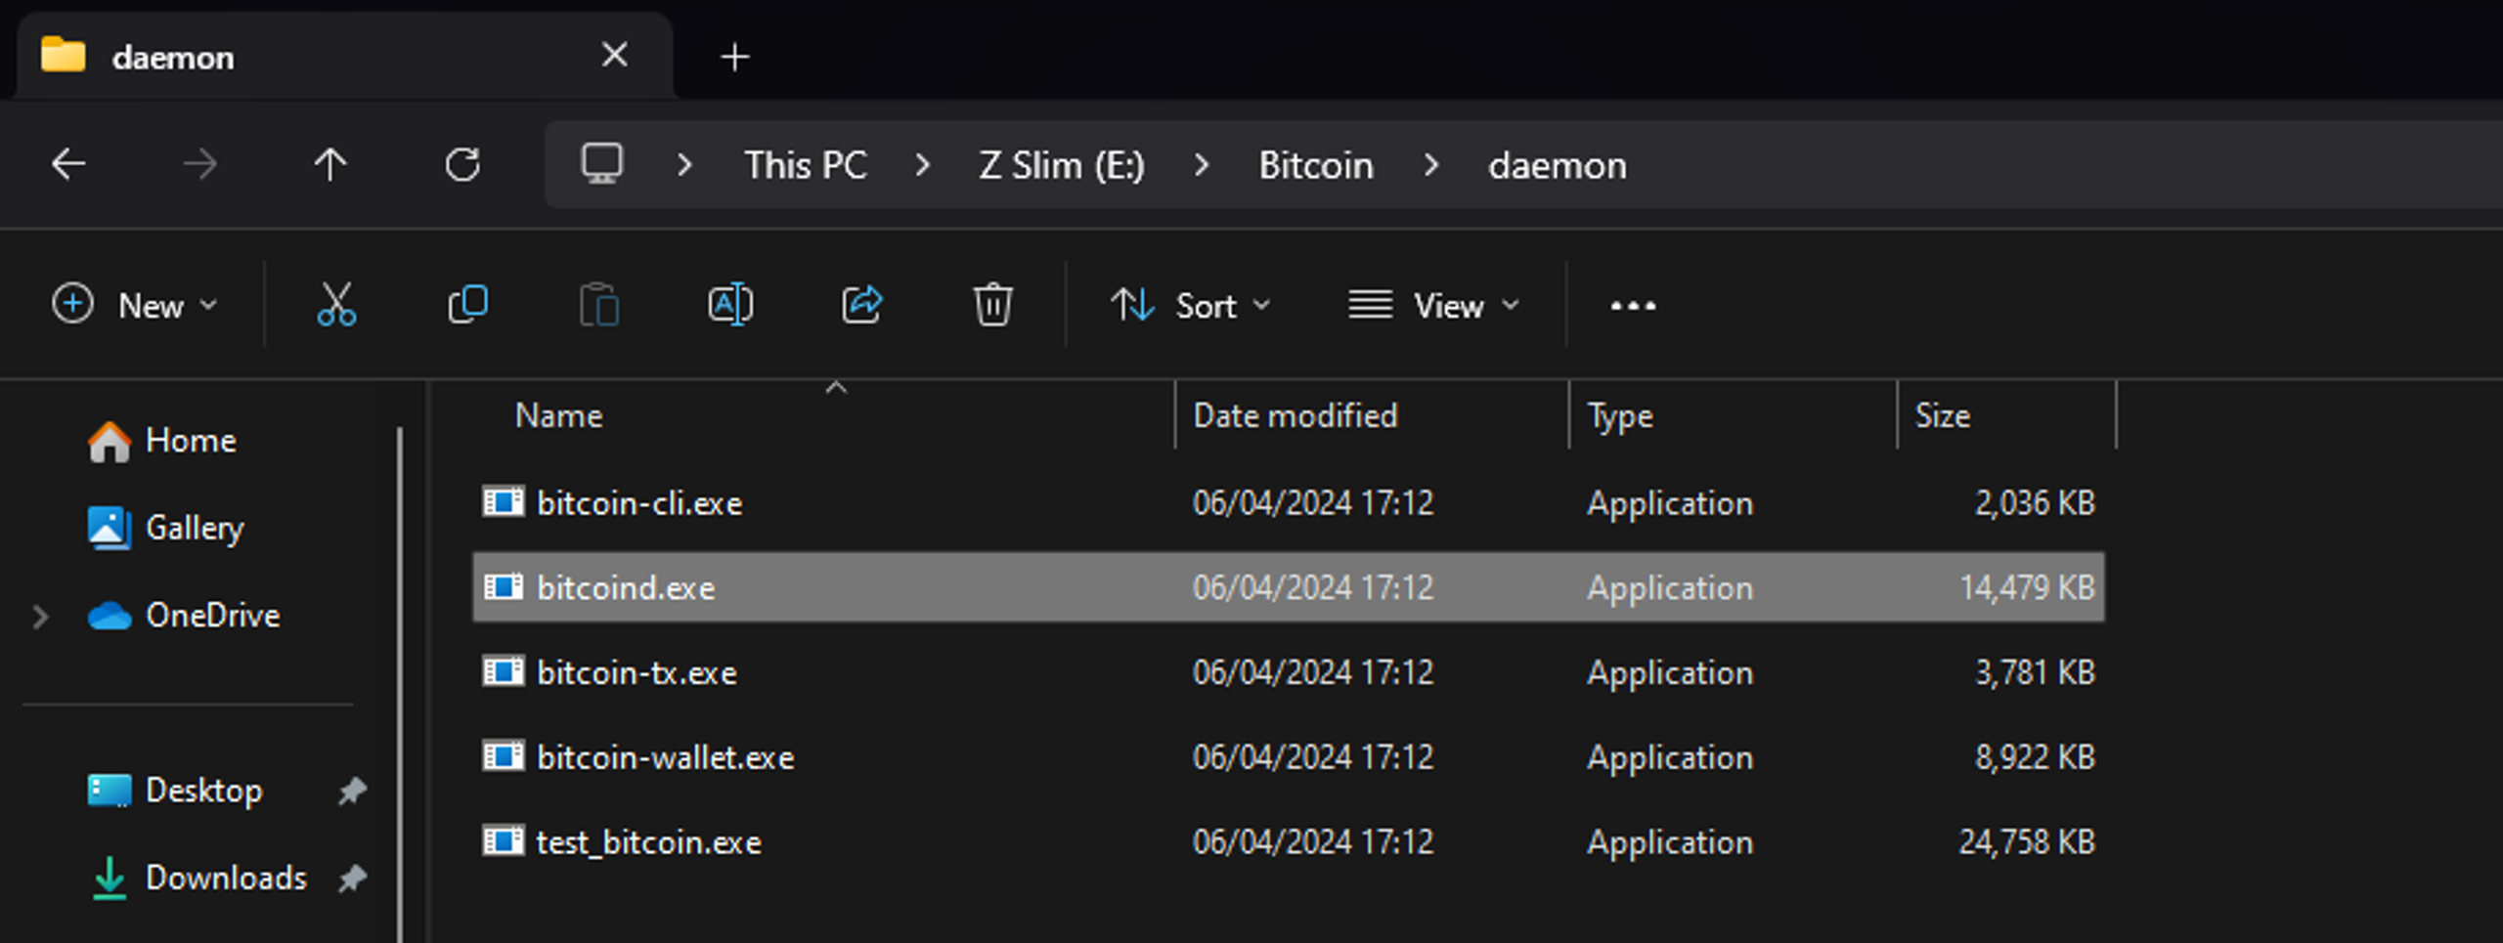Open Downloads quick access folder
This screenshot has height=943, width=2503.
[198, 878]
